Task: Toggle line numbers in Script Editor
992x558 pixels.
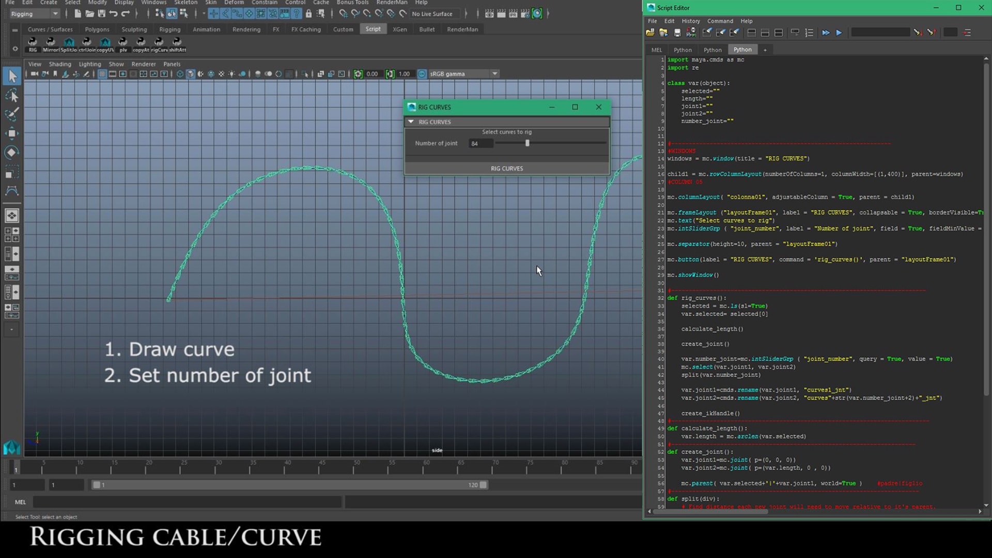Action: pos(809,33)
